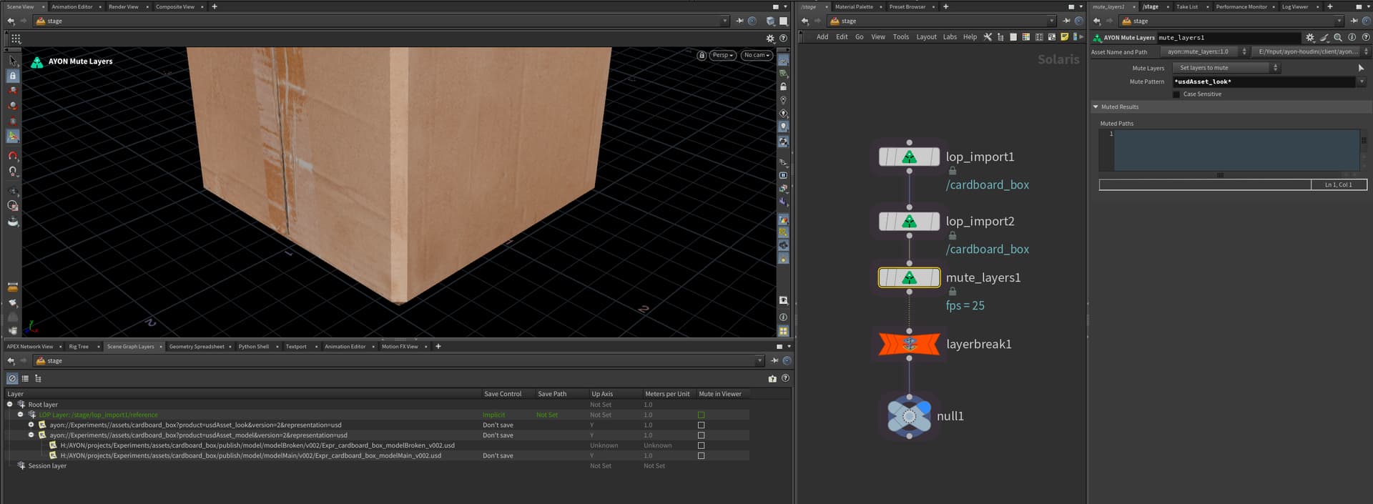Click the magnifier search icon in parameters

click(x=1337, y=38)
